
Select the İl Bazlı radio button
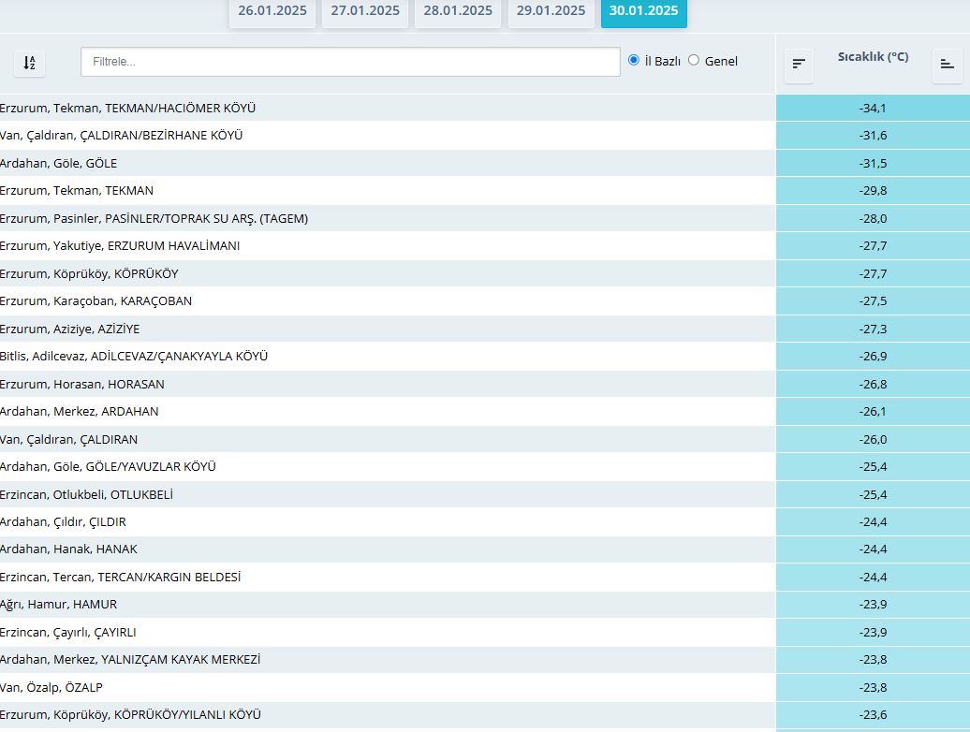tap(634, 60)
